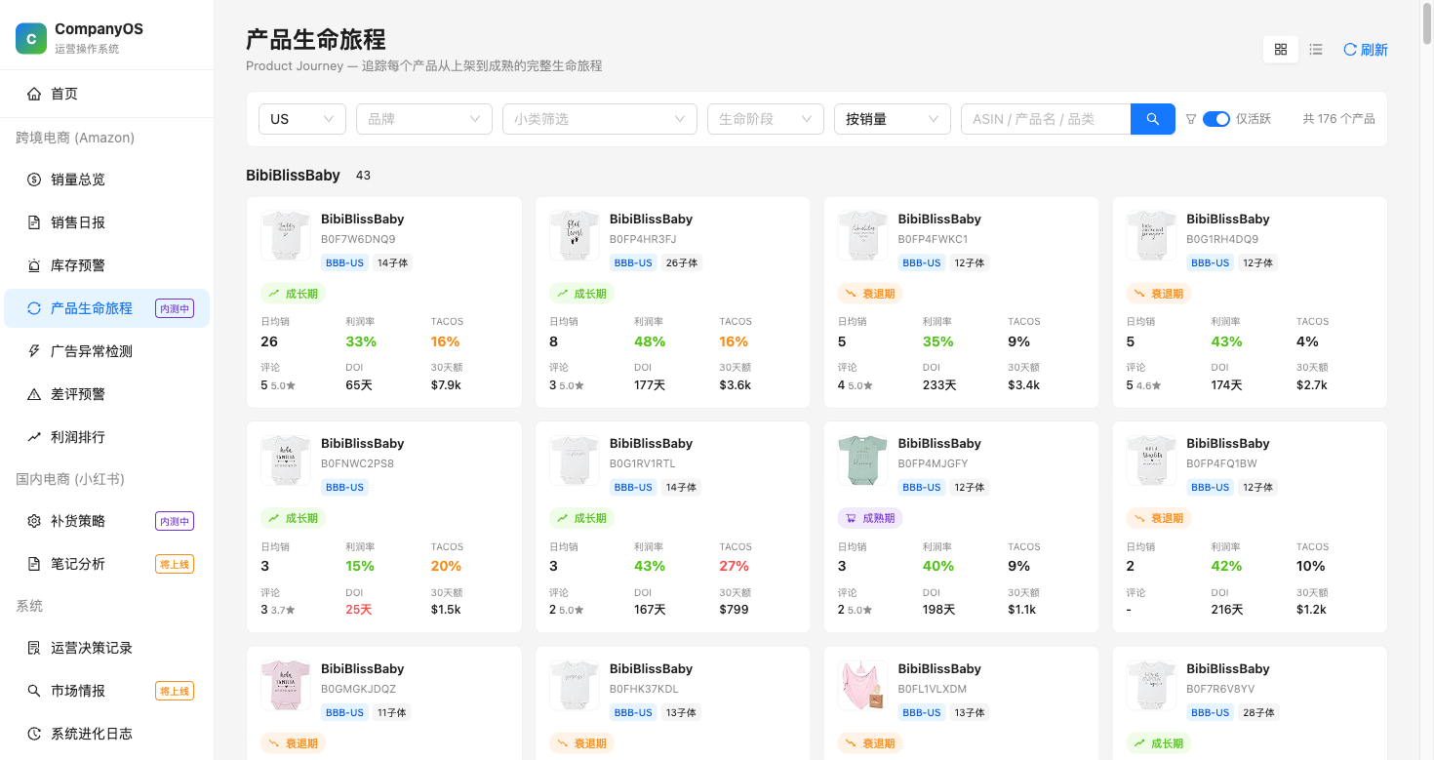Select 库存预警 in sidebar
The image size is (1434, 760).
tap(106, 265)
